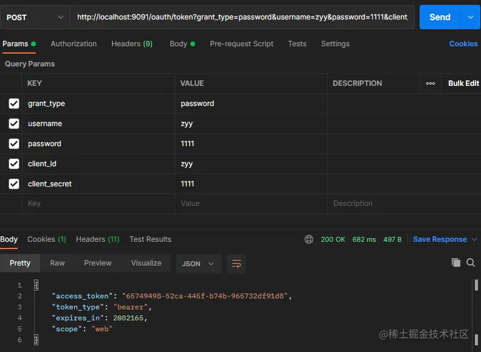Image resolution: width=481 pixels, height=352 pixels.
Task: Click the VALUE column header
Action: pos(192,83)
